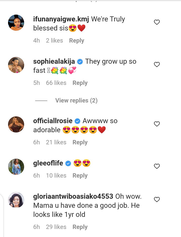Tap officiallrosie's avatar image
Image resolution: width=181 pixels, height=237 pixels.
[16, 124]
